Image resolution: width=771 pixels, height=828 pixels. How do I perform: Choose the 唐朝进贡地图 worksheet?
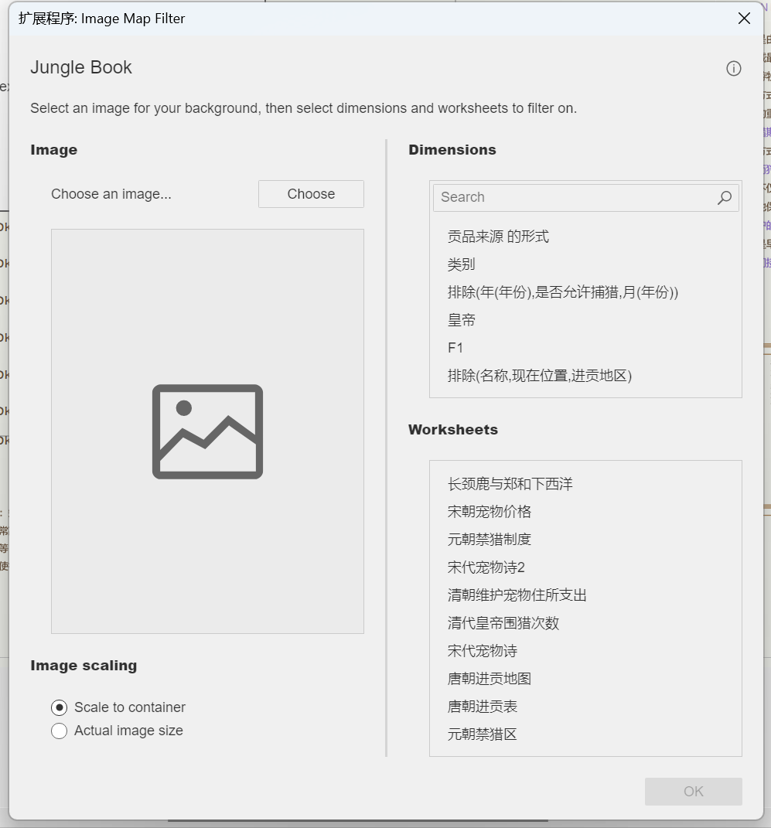pyautogui.click(x=489, y=679)
